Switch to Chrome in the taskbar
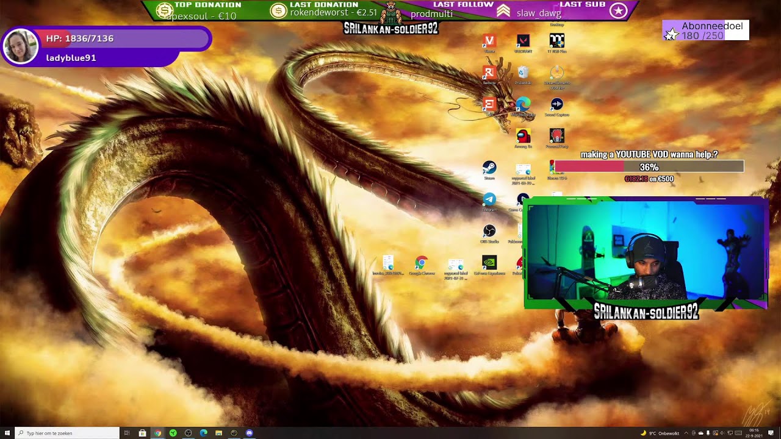The height and width of the screenshot is (439, 781). click(x=157, y=433)
